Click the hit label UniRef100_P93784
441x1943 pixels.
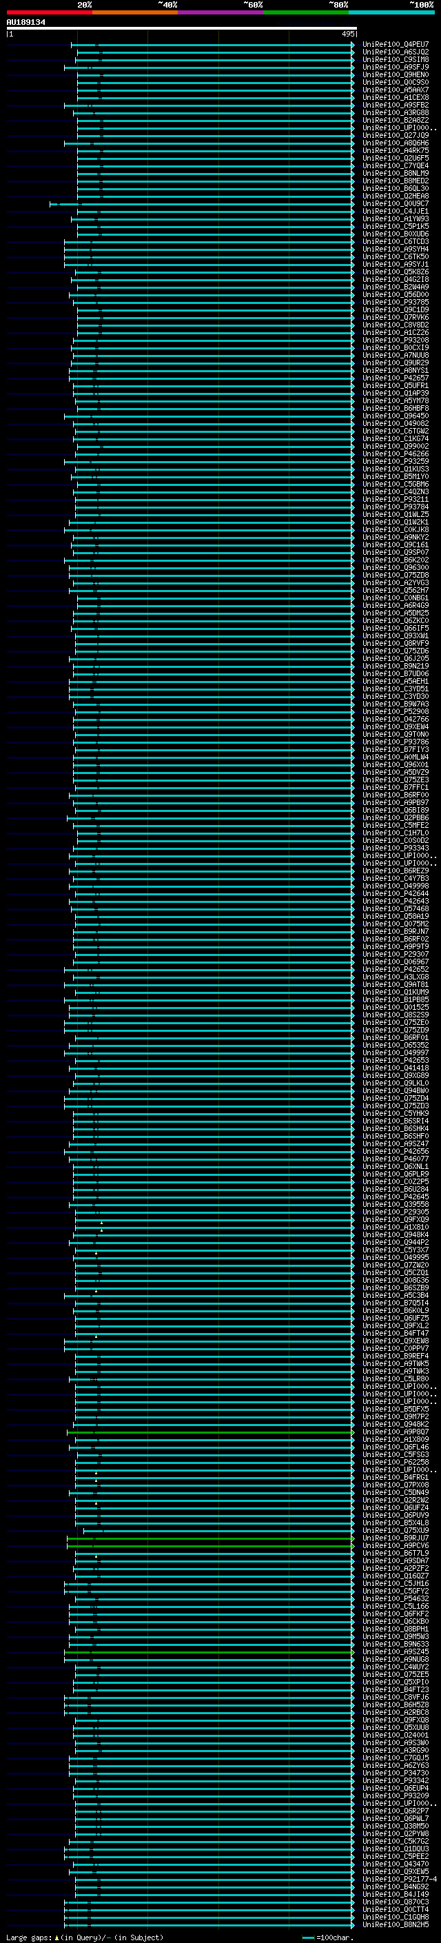(x=396, y=507)
